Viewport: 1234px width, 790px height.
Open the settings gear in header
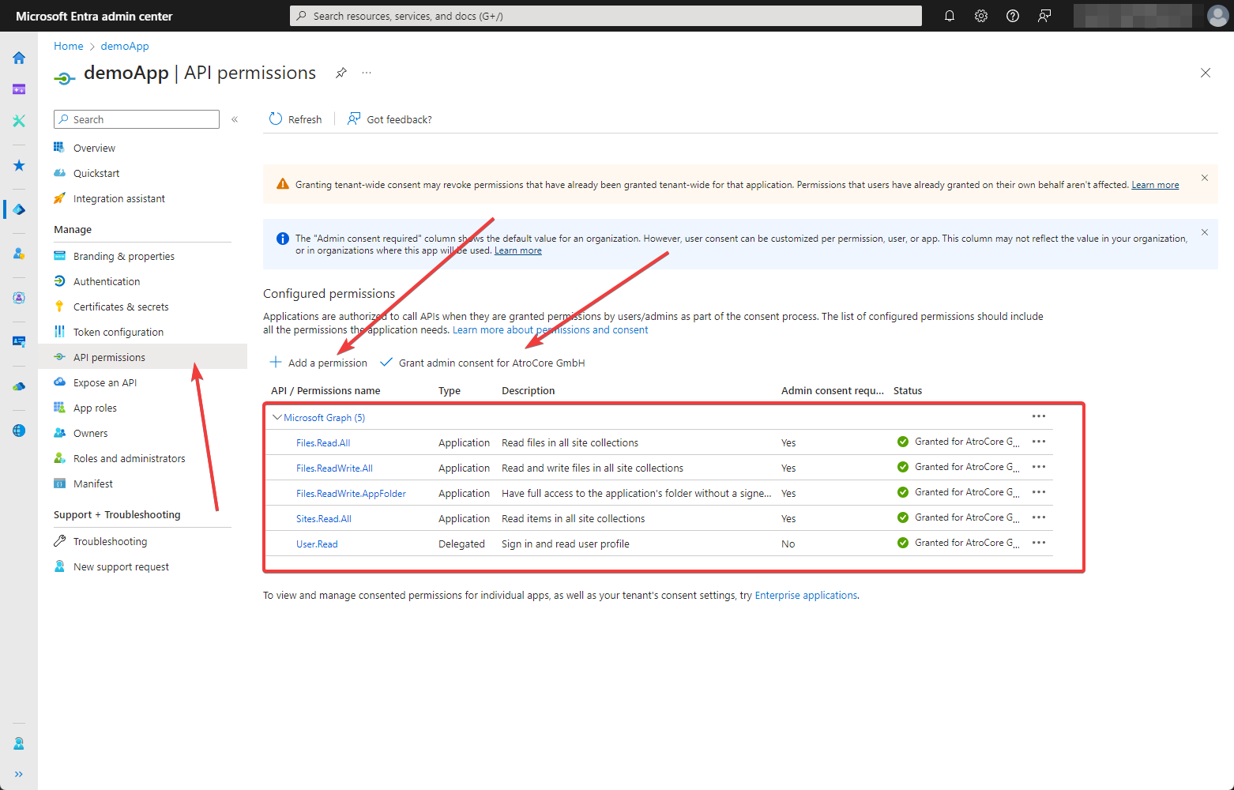981,16
